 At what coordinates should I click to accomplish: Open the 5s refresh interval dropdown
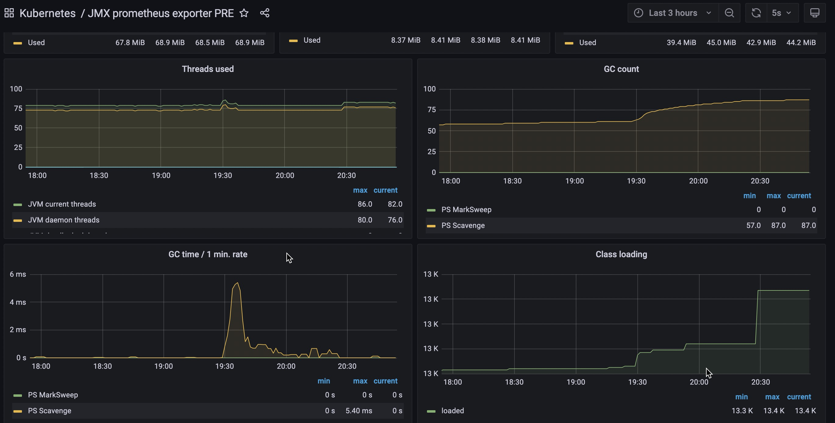click(x=783, y=13)
